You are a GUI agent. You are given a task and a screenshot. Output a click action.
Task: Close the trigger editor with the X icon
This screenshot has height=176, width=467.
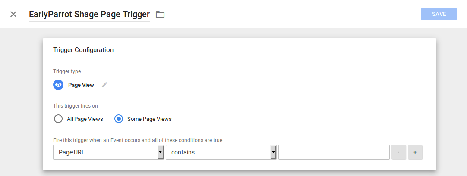13,14
